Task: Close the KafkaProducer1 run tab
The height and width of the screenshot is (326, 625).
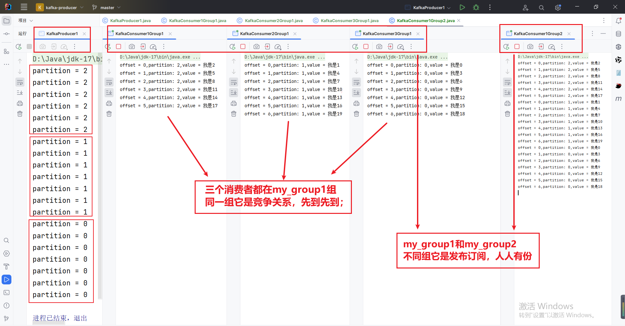Action: [84, 33]
